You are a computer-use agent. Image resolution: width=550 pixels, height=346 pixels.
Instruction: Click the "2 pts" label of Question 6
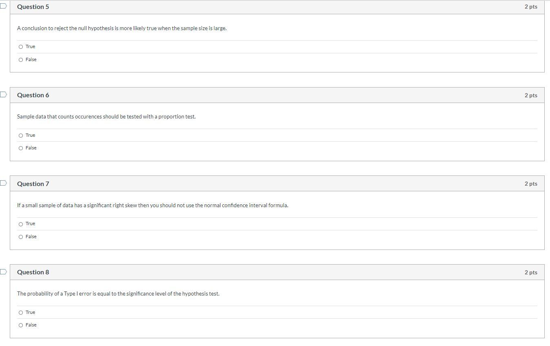click(x=531, y=95)
